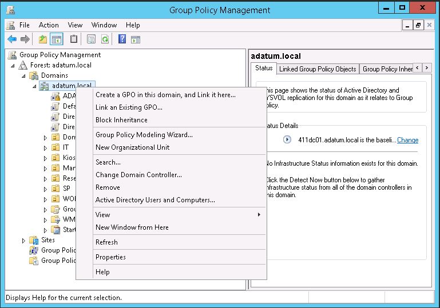The image size is (440, 308).
Task: Select Link an Existing GPO
Action: (x=180, y=107)
